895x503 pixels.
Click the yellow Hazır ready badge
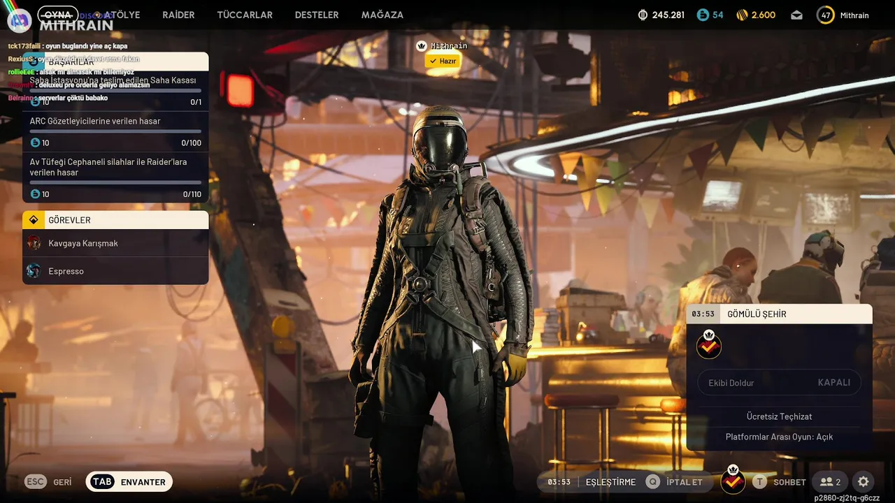click(x=443, y=61)
